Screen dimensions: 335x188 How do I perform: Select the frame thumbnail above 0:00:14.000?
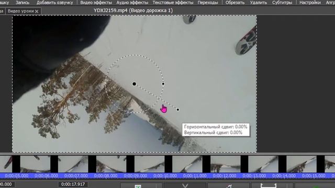[x=301, y=164]
